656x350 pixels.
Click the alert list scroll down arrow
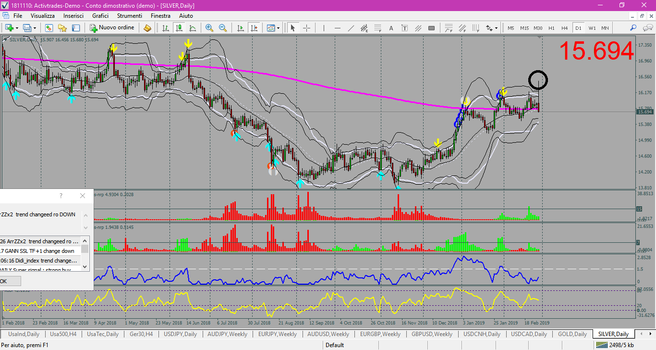coord(85,266)
